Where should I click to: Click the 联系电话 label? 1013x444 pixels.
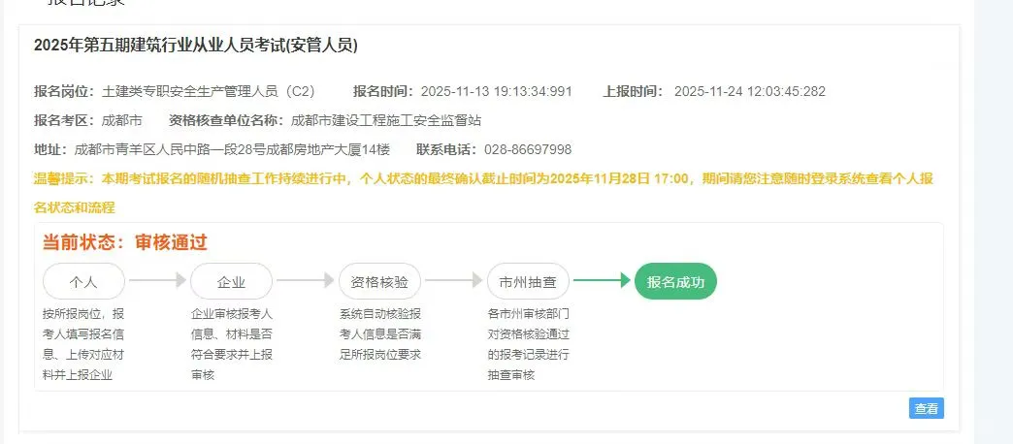pos(447,149)
